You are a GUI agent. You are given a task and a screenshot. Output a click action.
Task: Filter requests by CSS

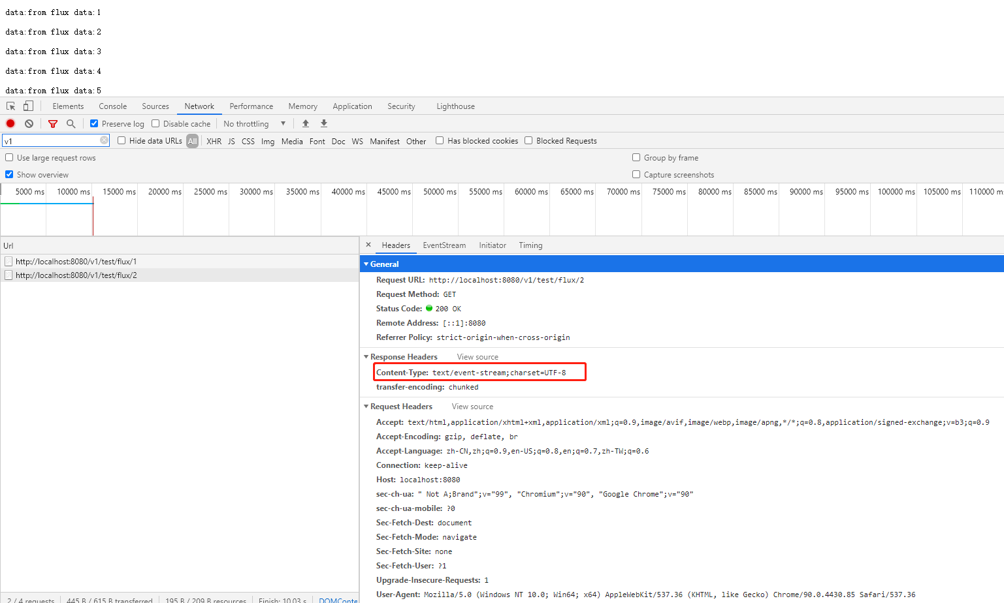[248, 141]
